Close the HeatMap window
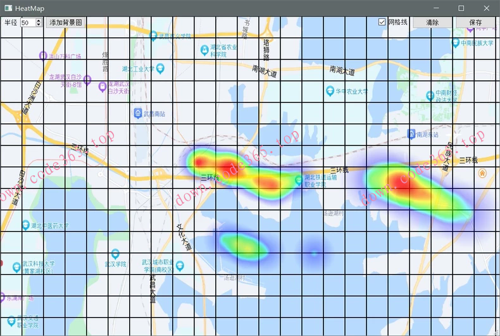The image size is (500, 336). pos(486,8)
